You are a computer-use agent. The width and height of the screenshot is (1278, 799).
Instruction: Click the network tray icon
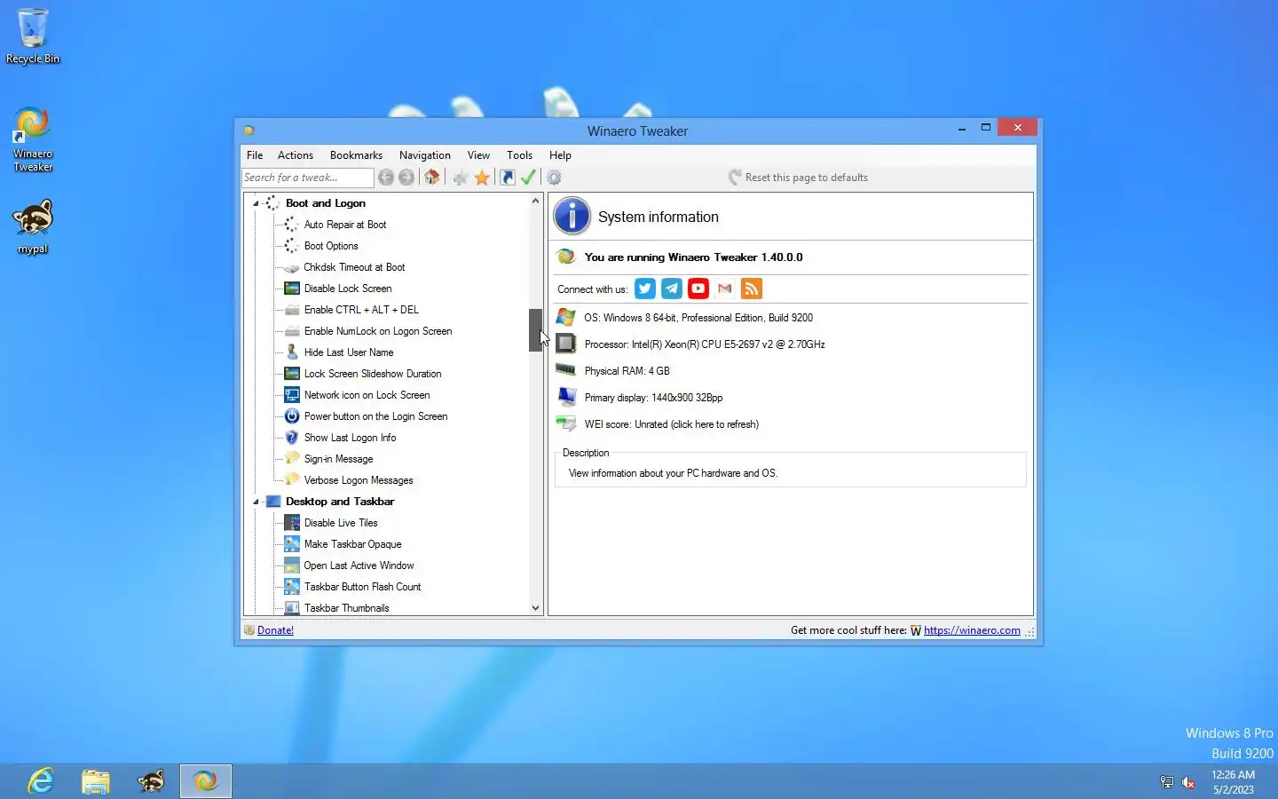coord(1167,782)
